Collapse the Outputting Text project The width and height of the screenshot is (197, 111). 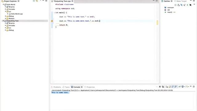3,21
